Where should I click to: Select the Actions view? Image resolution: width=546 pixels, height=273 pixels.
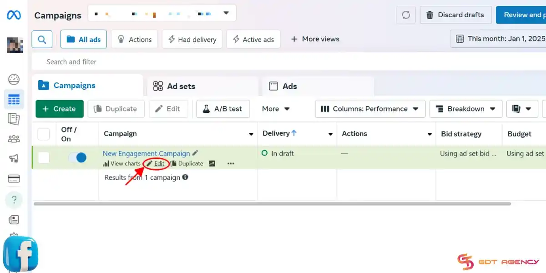(x=135, y=39)
